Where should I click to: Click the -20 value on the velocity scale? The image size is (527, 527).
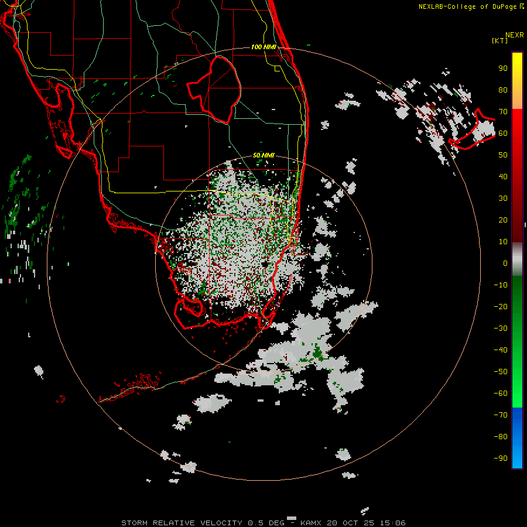(501, 306)
